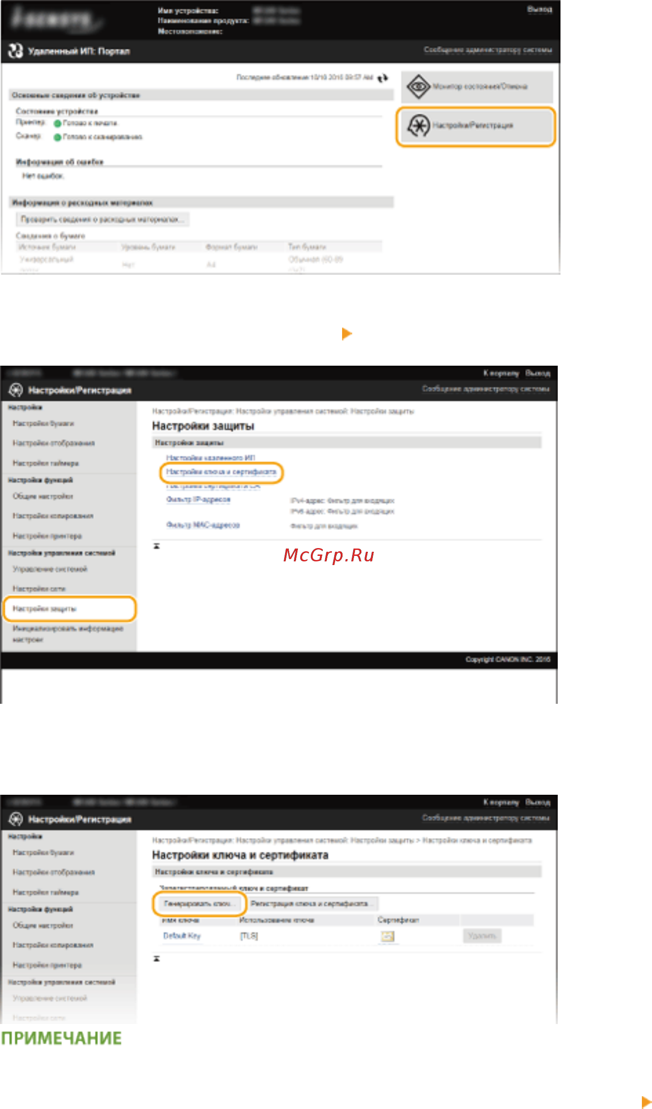Click the Удаленный ИП: Портал logo icon

(x=16, y=51)
